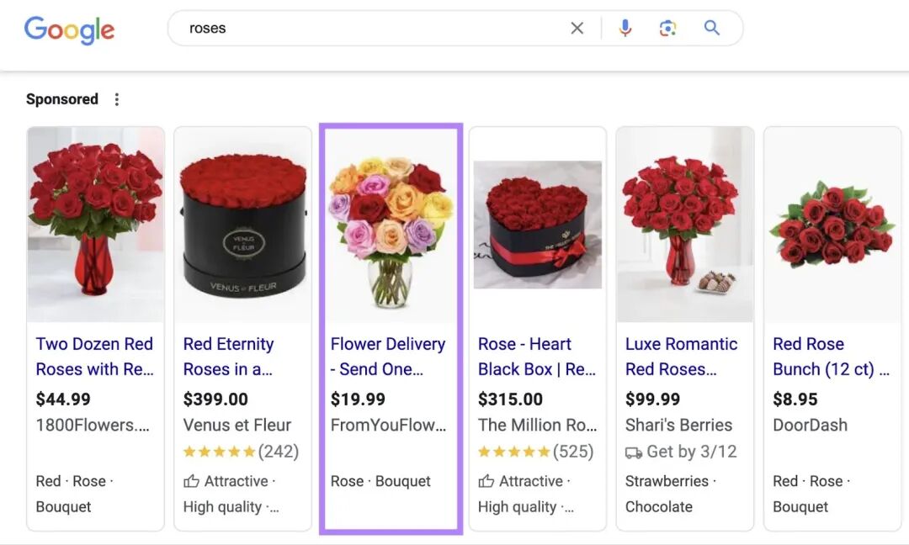
Task: Open the Red Eternity Roses listing link
Action: coord(228,357)
